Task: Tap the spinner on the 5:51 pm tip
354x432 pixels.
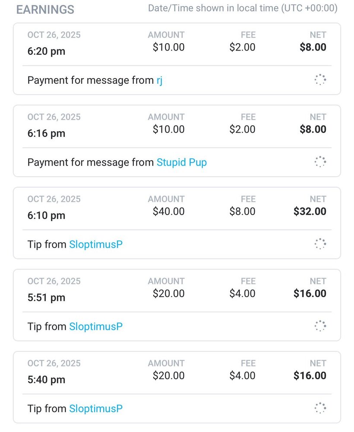Action: point(320,326)
